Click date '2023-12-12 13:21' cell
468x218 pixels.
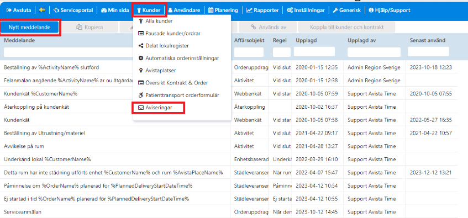[430, 172]
